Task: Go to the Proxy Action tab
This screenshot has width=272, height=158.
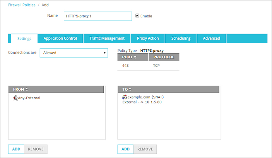Action: tap(148, 39)
